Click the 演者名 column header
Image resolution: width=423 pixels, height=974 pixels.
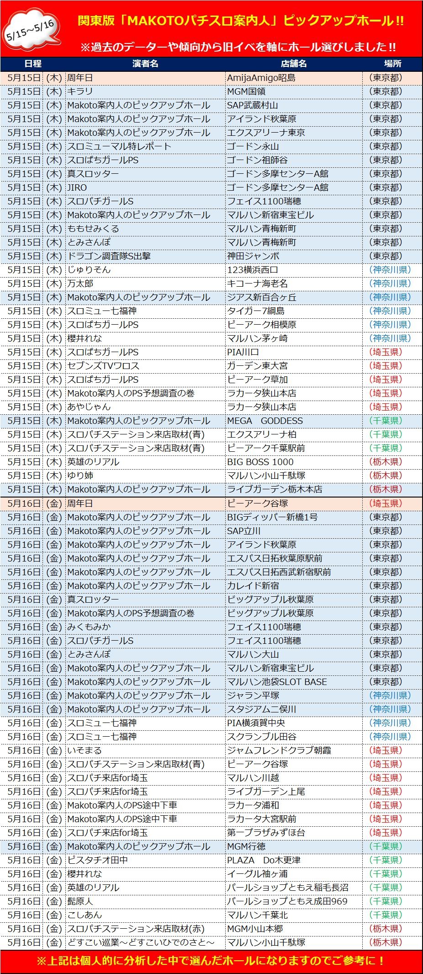pos(145,64)
